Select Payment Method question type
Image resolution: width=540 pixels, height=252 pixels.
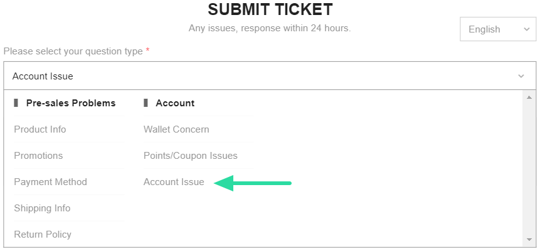point(50,182)
